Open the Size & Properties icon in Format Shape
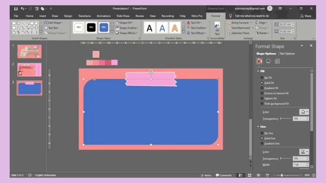 click(277, 61)
